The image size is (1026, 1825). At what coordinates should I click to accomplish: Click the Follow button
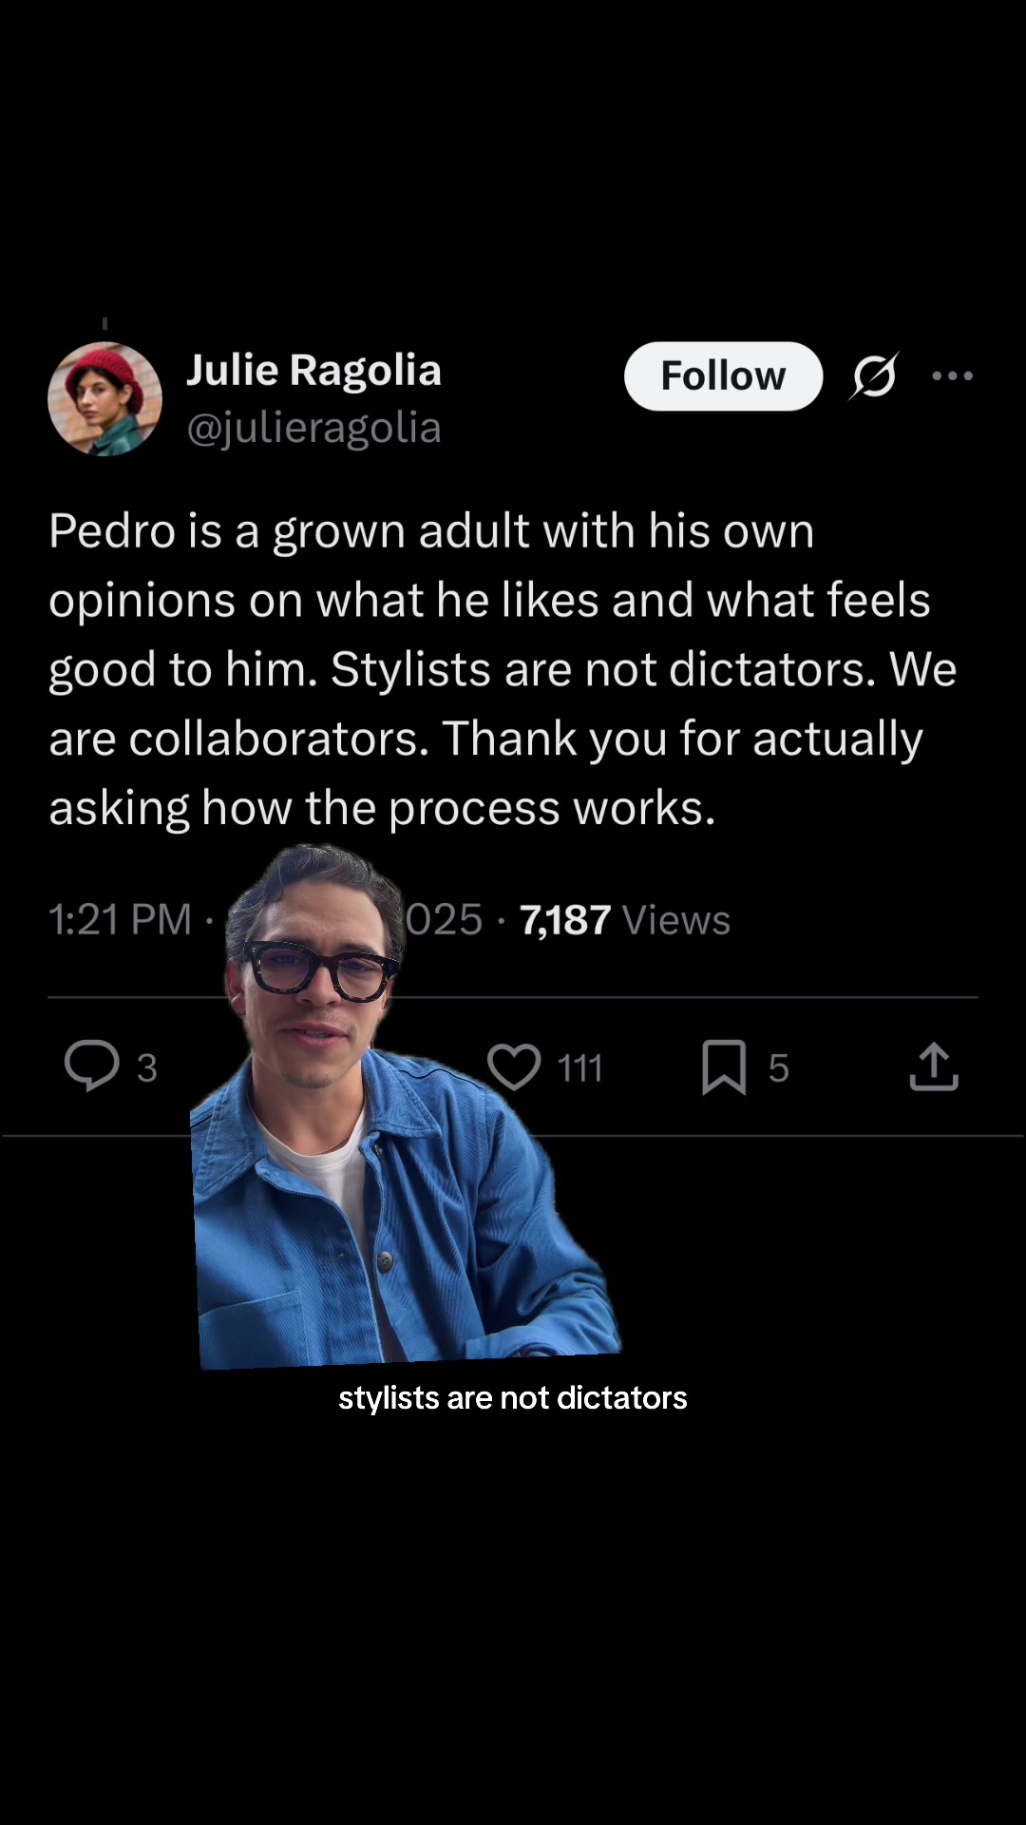tap(723, 376)
